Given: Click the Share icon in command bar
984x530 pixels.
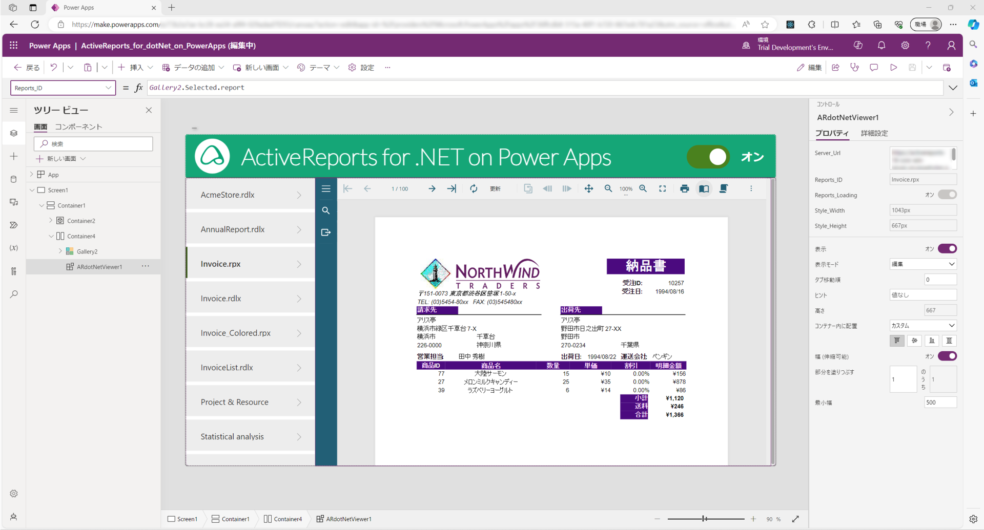Looking at the screenshot, I should [x=835, y=67].
